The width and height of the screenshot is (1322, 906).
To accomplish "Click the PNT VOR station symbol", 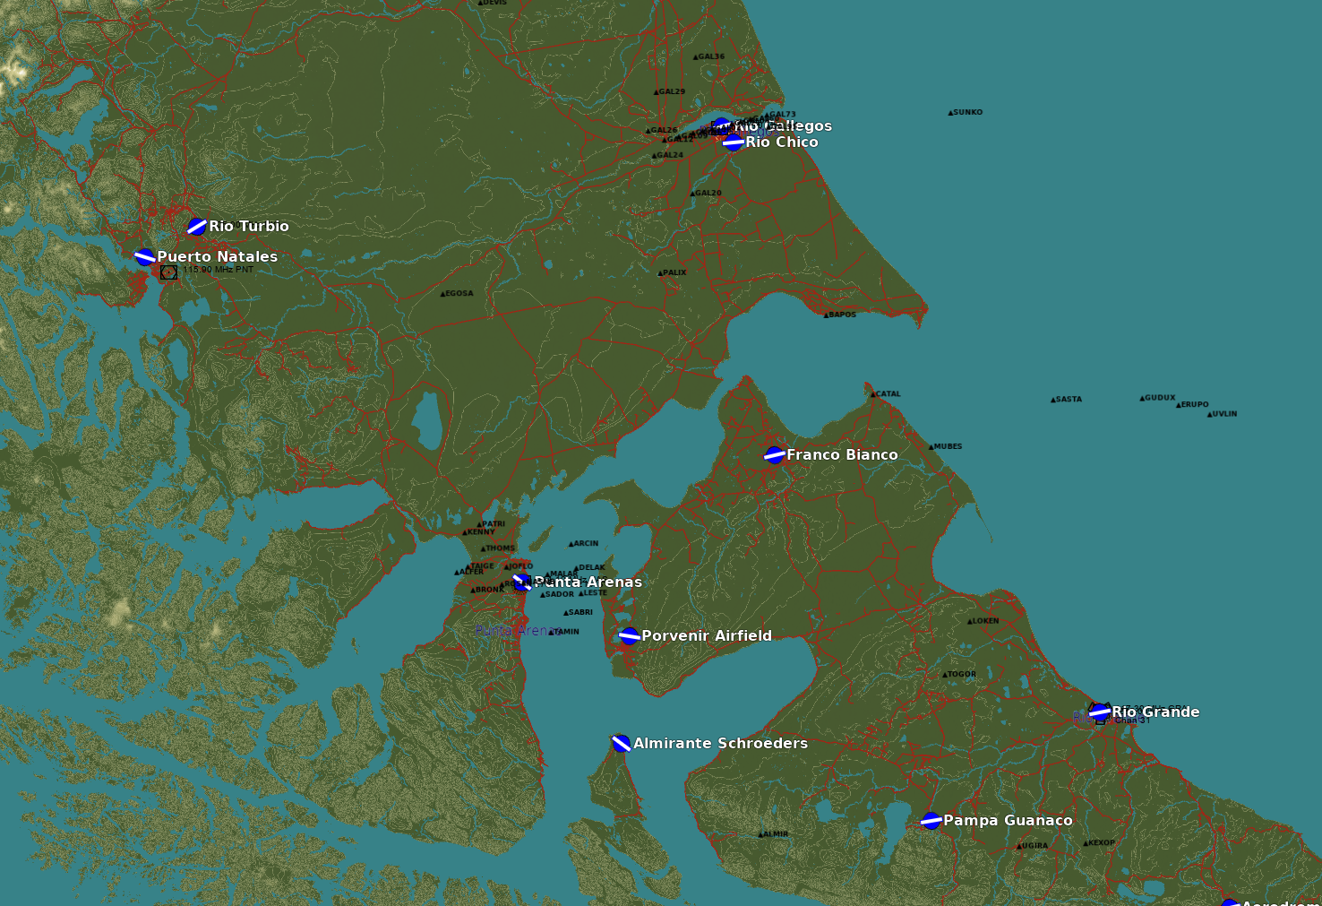I will (168, 272).
